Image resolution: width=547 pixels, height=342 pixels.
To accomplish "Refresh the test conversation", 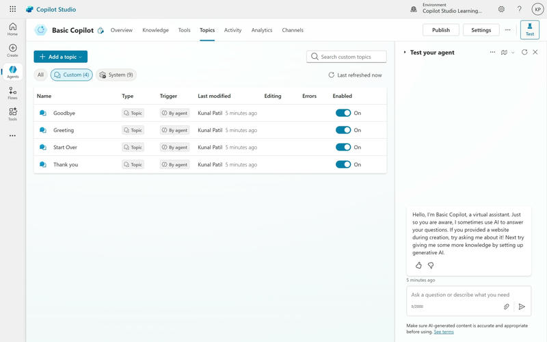I will point(524,52).
